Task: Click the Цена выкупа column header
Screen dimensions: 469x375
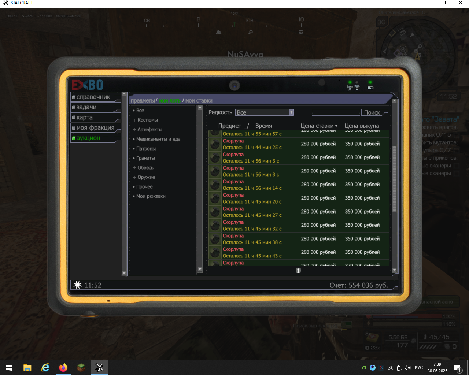Action: [362, 126]
